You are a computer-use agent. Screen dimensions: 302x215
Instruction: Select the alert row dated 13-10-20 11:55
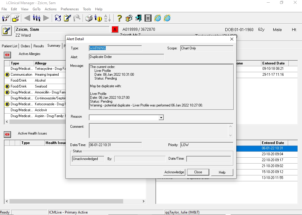pyautogui.click(x=267, y=178)
